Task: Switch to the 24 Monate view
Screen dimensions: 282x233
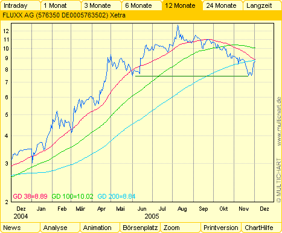Action: click(x=222, y=5)
